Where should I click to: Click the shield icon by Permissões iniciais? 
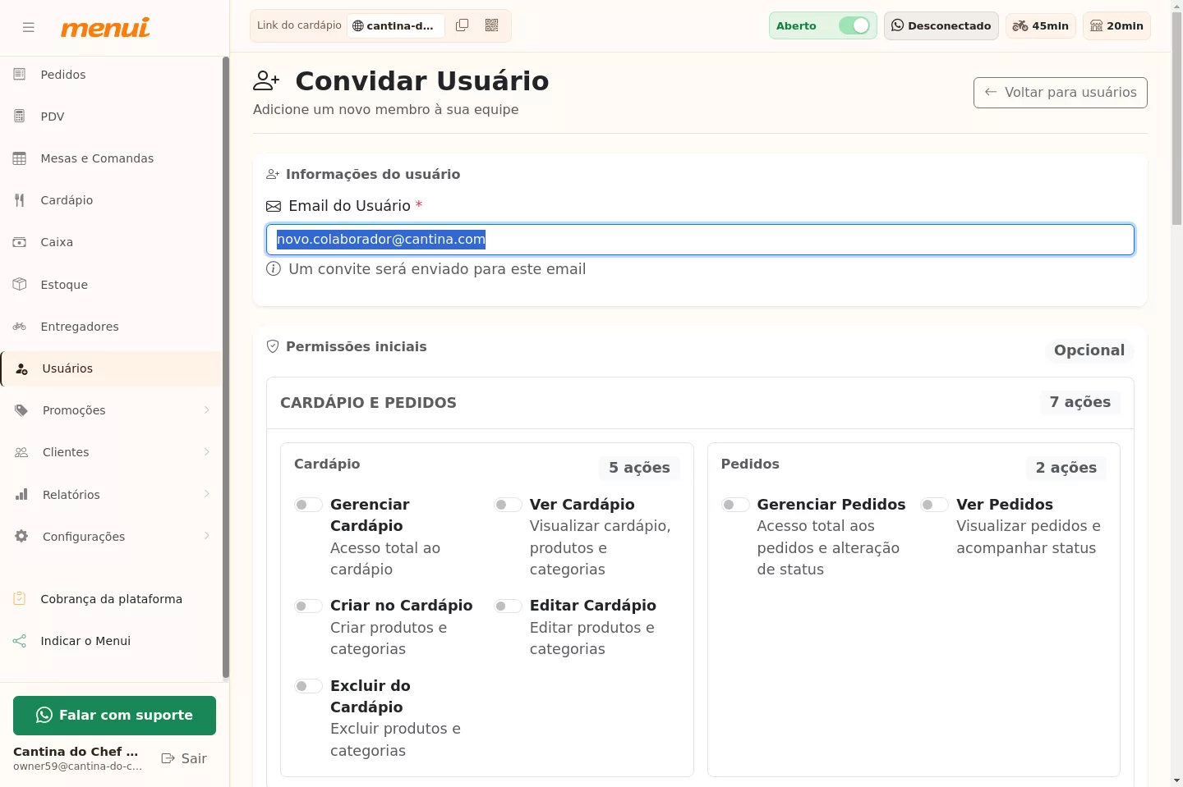273,346
